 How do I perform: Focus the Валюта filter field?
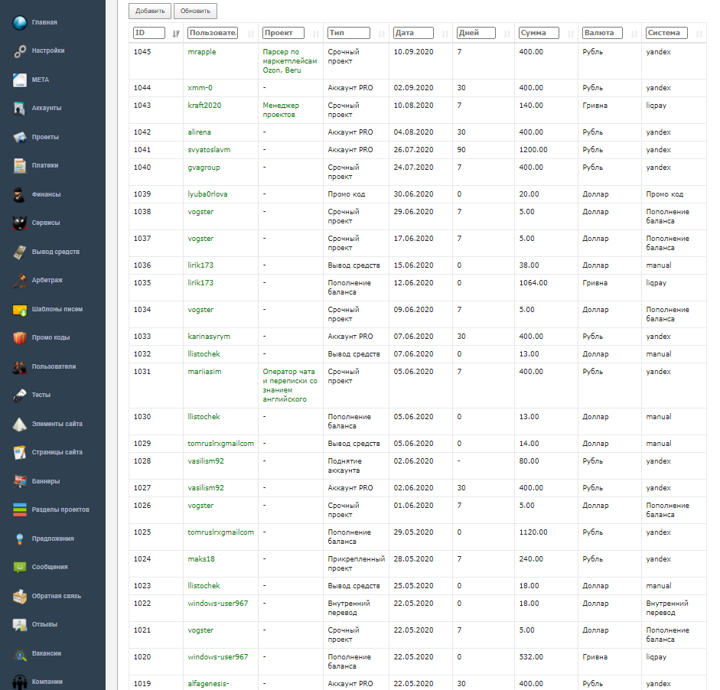[x=602, y=33]
